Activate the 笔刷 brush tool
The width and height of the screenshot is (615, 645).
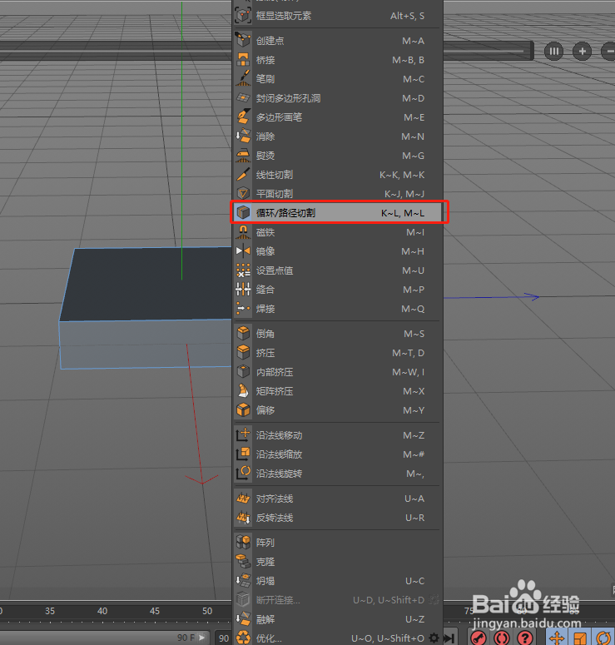pos(337,79)
